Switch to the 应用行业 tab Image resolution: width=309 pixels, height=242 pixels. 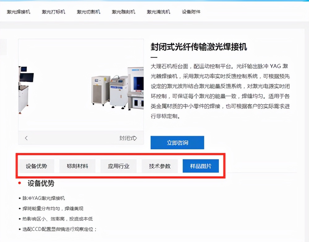coord(119,166)
